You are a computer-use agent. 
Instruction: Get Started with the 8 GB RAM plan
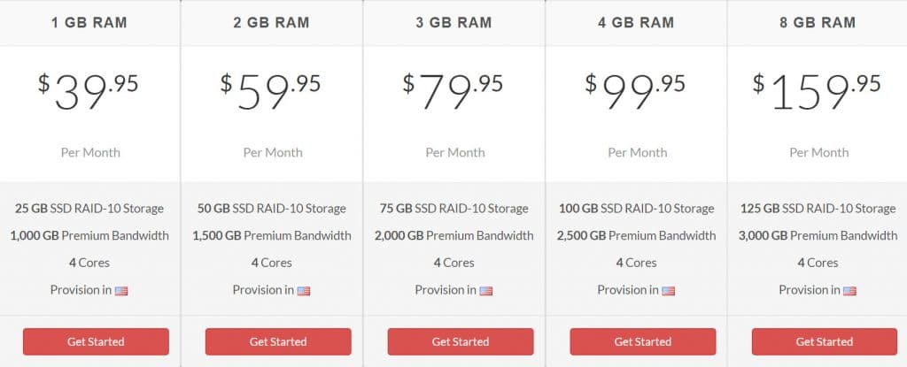[825, 341]
